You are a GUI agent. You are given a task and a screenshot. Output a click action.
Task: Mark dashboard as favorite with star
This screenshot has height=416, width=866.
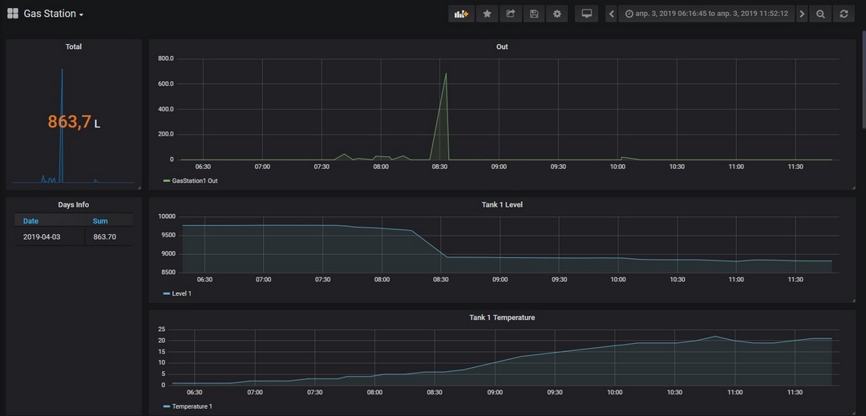coord(488,14)
